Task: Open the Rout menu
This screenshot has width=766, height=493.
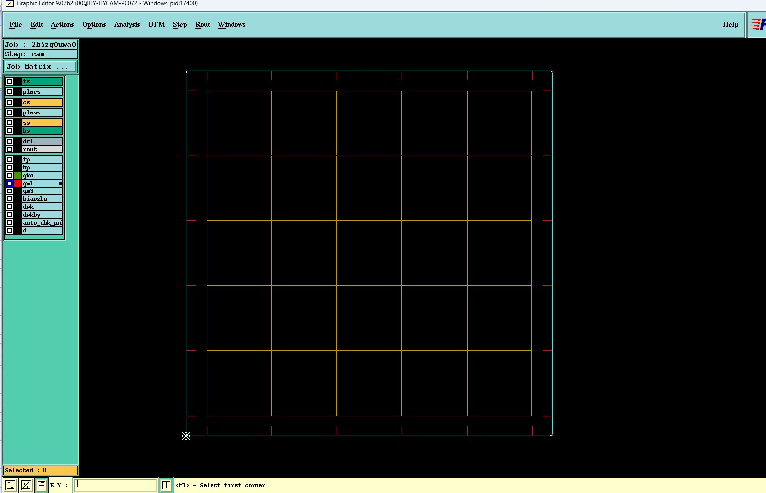Action: tap(203, 24)
